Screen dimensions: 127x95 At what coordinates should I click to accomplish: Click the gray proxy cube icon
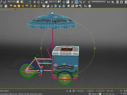coord(44,6)
